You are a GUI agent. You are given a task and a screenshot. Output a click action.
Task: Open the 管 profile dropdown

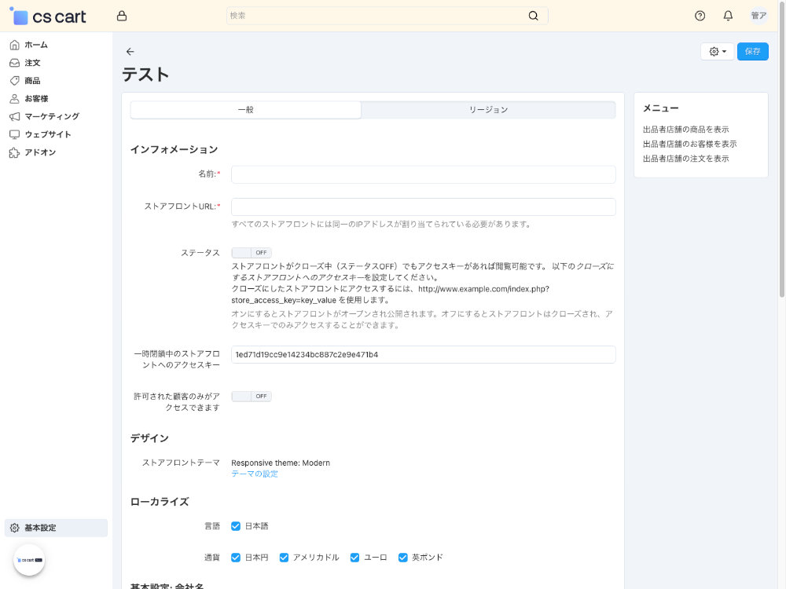tap(757, 15)
